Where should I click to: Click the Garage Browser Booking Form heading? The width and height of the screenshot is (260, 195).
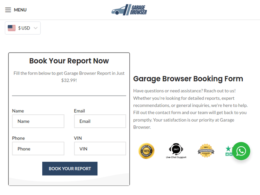coord(188,79)
